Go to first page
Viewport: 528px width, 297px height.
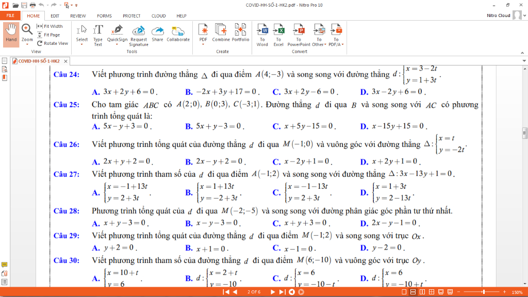[x=226, y=292]
